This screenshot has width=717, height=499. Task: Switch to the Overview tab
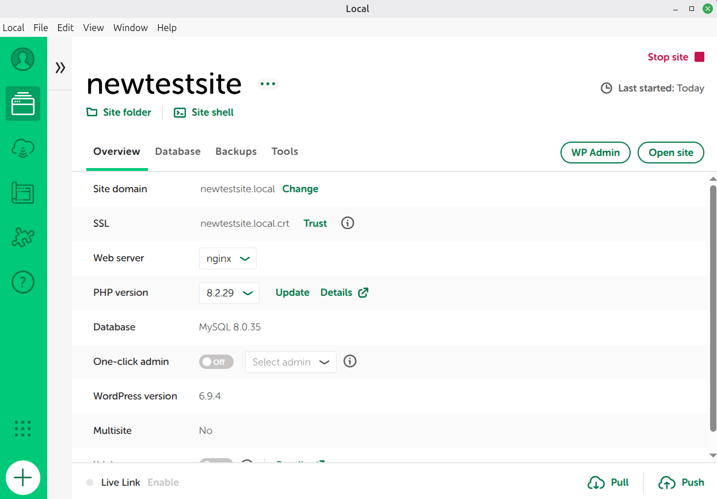tap(117, 152)
